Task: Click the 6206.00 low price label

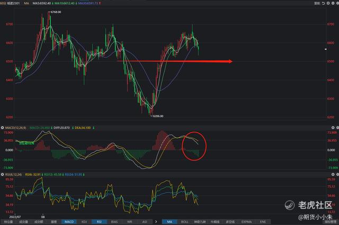Action: click(x=158, y=116)
